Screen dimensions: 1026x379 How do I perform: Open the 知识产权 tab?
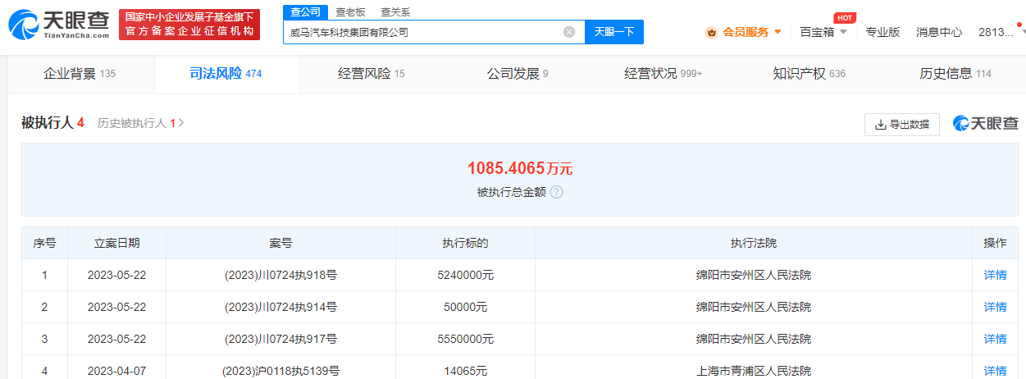coord(809,74)
